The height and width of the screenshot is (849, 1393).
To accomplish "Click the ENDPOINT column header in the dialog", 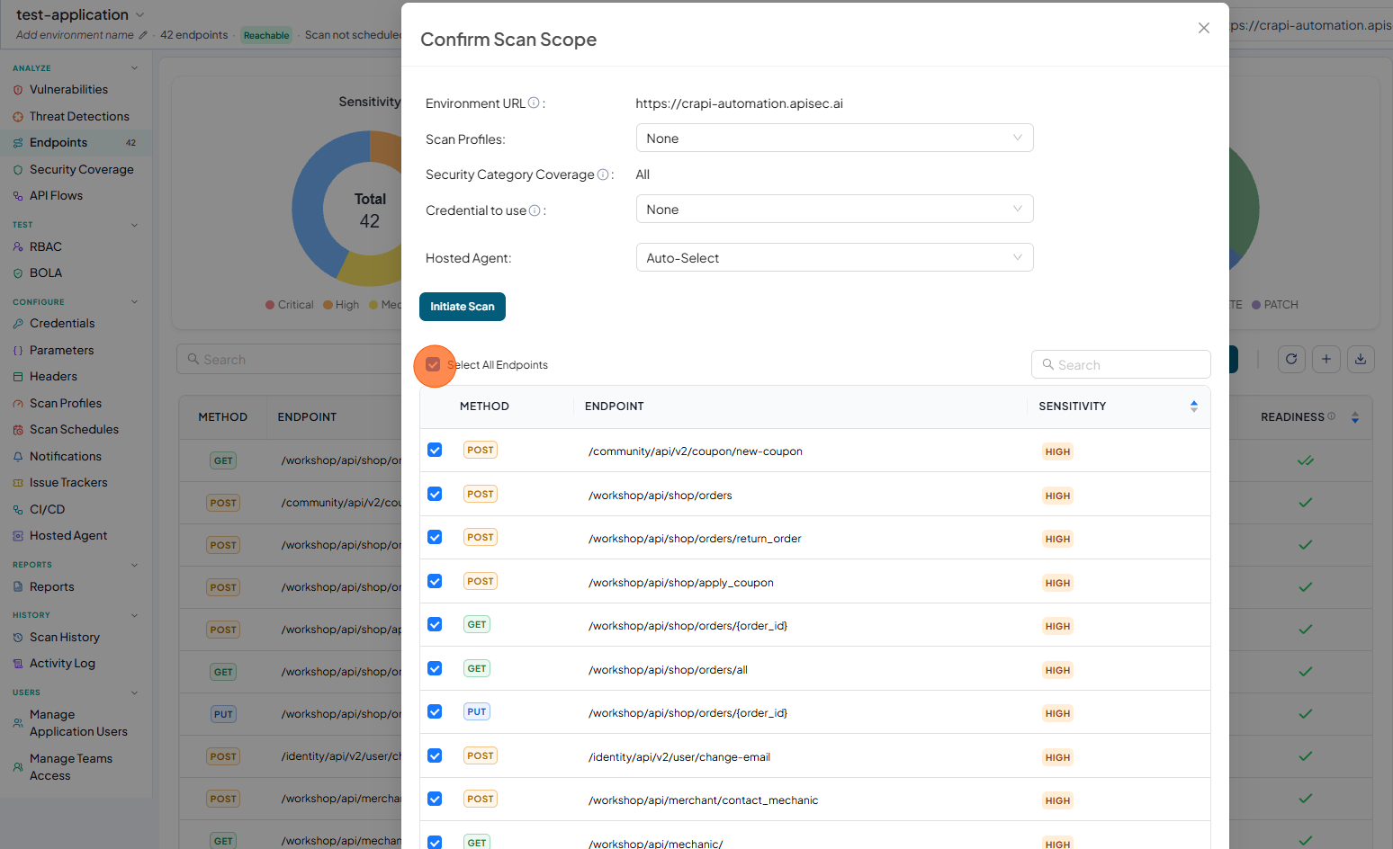I will click(x=615, y=407).
